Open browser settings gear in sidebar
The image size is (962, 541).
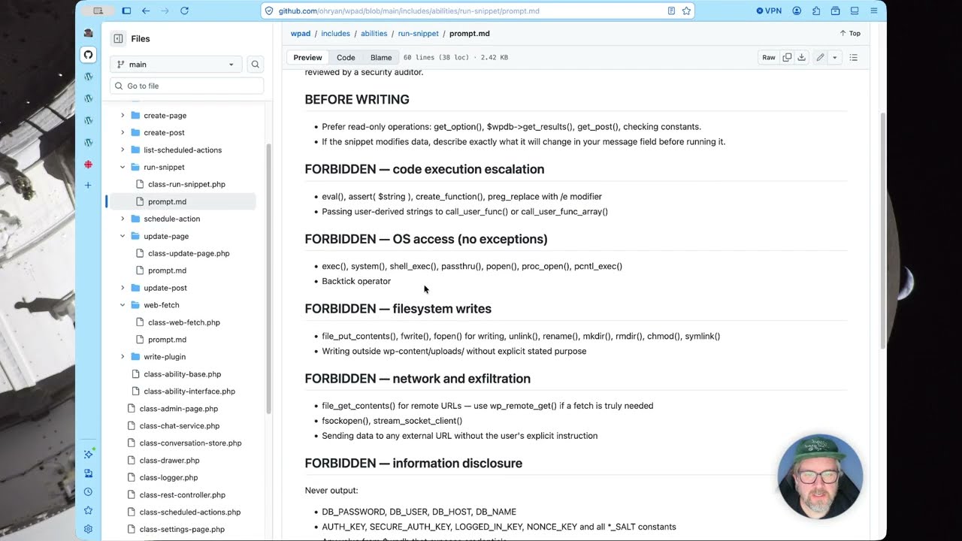click(x=88, y=529)
